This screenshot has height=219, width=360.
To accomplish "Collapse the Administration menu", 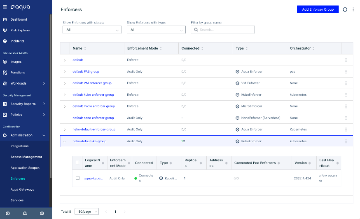I will pyautogui.click(x=44, y=135).
